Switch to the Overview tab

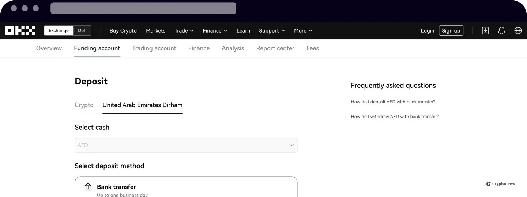click(49, 48)
